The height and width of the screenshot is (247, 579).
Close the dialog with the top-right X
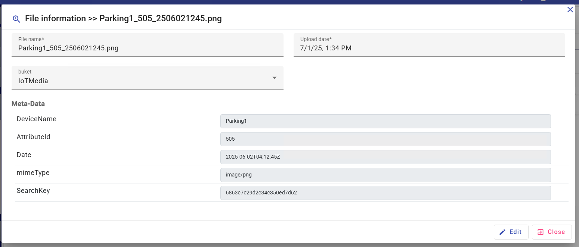point(570,10)
